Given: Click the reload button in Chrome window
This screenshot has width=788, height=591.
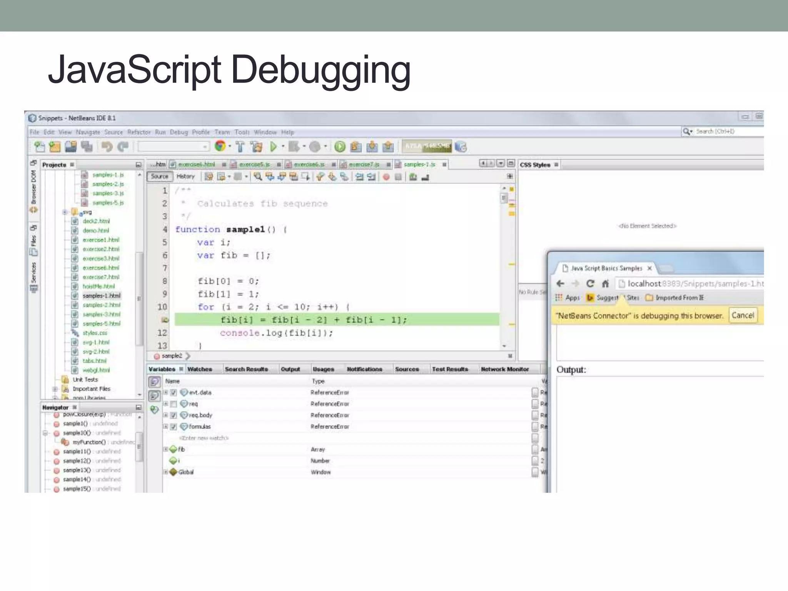Looking at the screenshot, I should click(590, 284).
